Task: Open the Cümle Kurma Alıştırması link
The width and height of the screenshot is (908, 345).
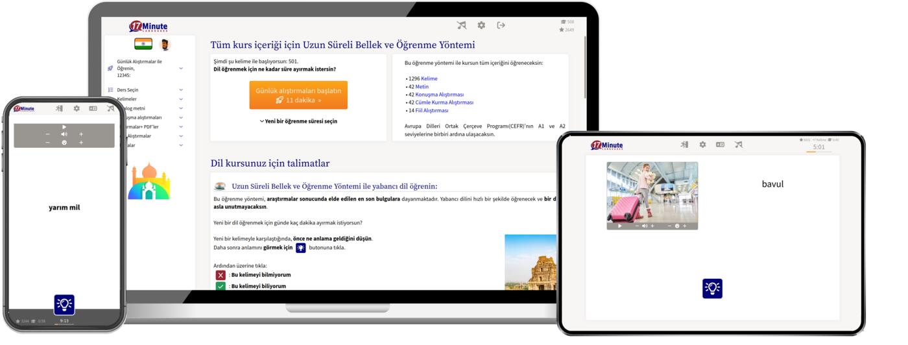Action: click(x=444, y=102)
